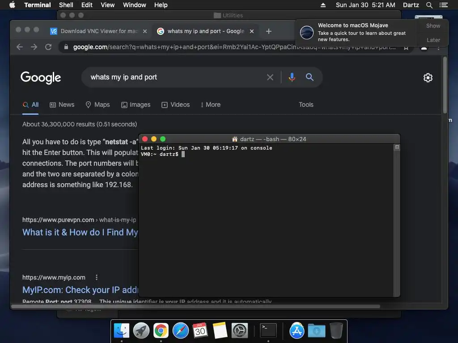This screenshot has height=343, width=458.
Task: Click the About 36,300,000 results text
Action: pos(80,124)
